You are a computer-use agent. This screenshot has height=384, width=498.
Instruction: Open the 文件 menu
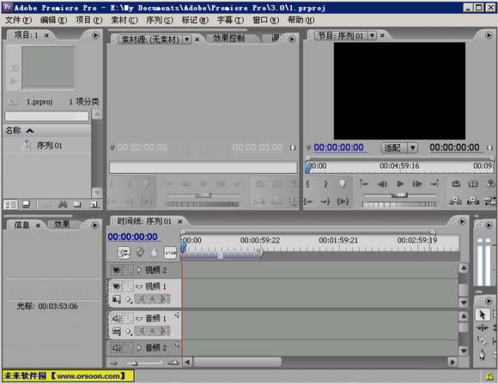pos(18,20)
